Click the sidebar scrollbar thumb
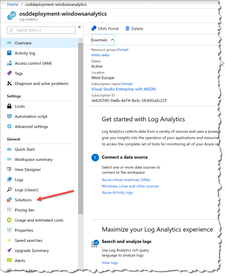This screenshot has height=276, width=225. (x=81, y=128)
